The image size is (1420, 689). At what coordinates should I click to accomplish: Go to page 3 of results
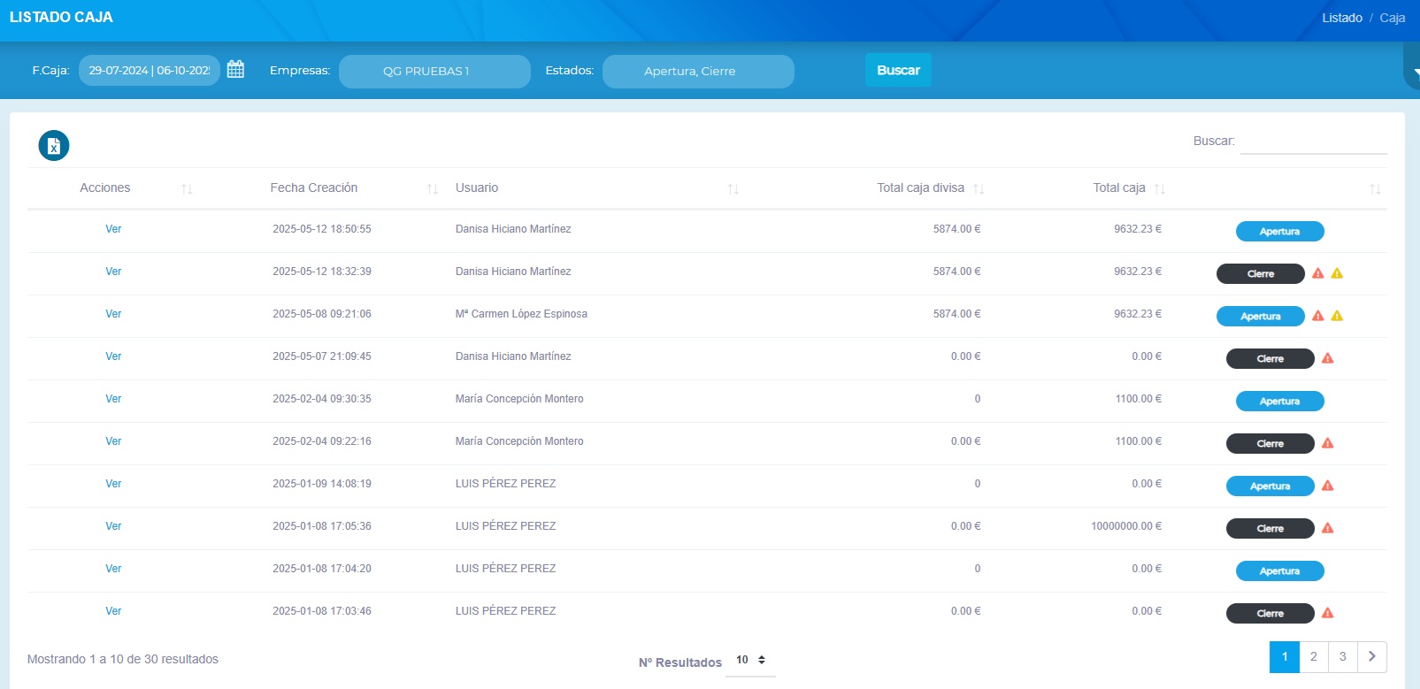click(1342, 656)
